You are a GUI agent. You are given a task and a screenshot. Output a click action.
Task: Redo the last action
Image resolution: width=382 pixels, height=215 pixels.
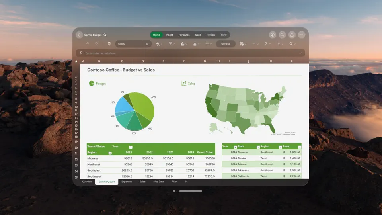point(97,44)
